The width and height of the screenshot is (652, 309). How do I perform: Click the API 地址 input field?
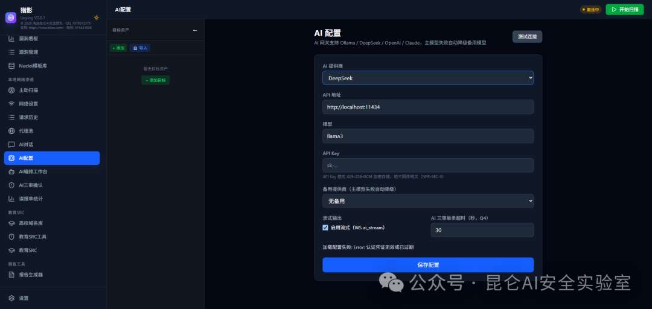pos(428,107)
